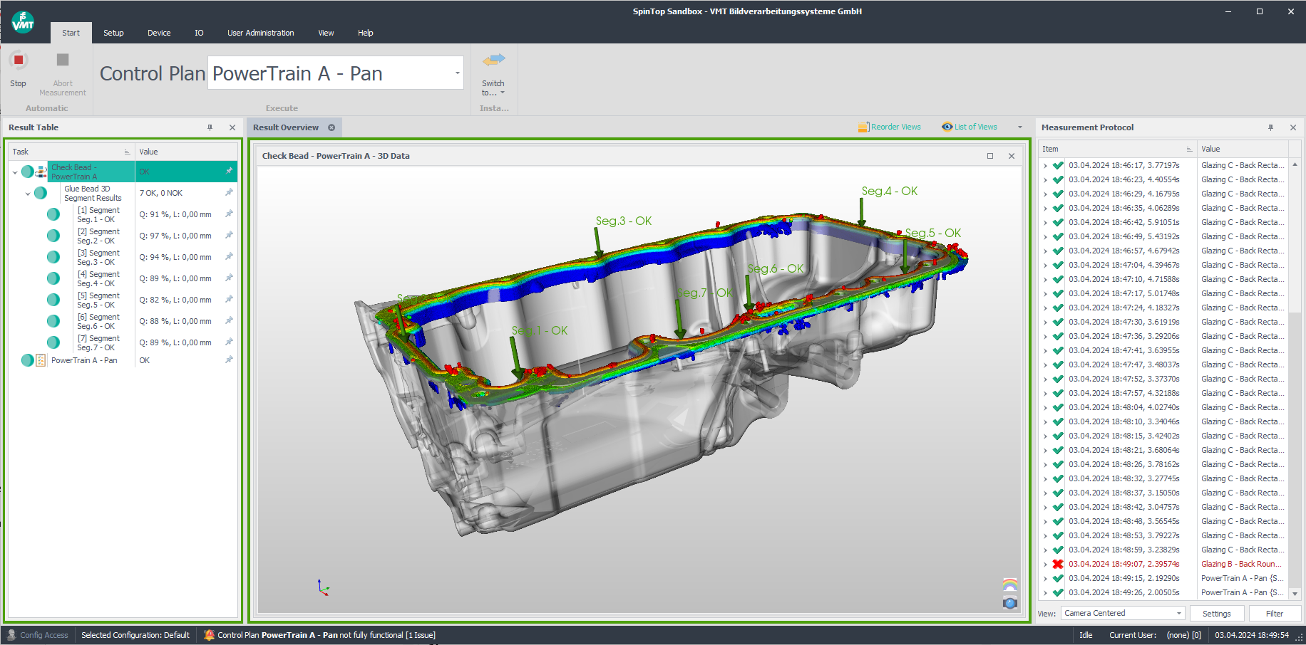Click the Value column header in Result Table

pyautogui.click(x=186, y=152)
